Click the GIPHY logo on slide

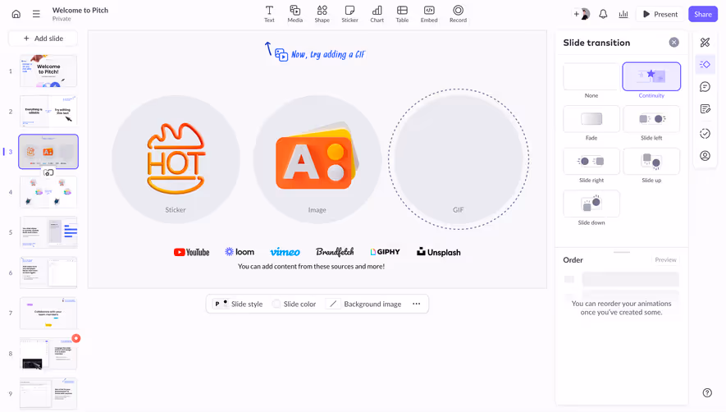(x=386, y=252)
